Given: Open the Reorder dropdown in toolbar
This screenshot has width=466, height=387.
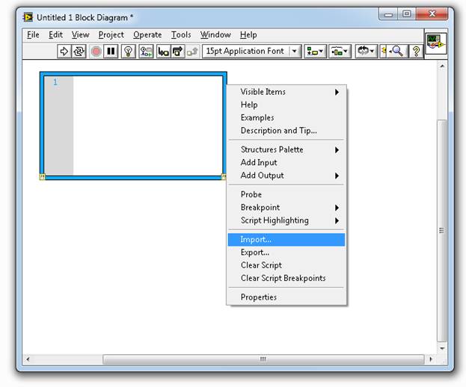Looking at the screenshot, I should click(x=366, y=52).
